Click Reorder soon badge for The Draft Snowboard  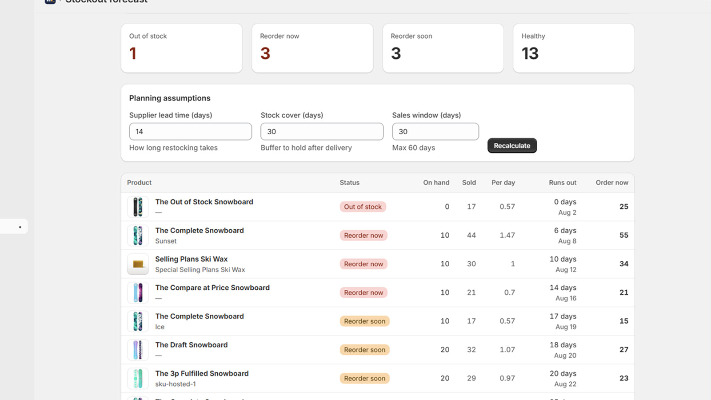coord(364,350)
